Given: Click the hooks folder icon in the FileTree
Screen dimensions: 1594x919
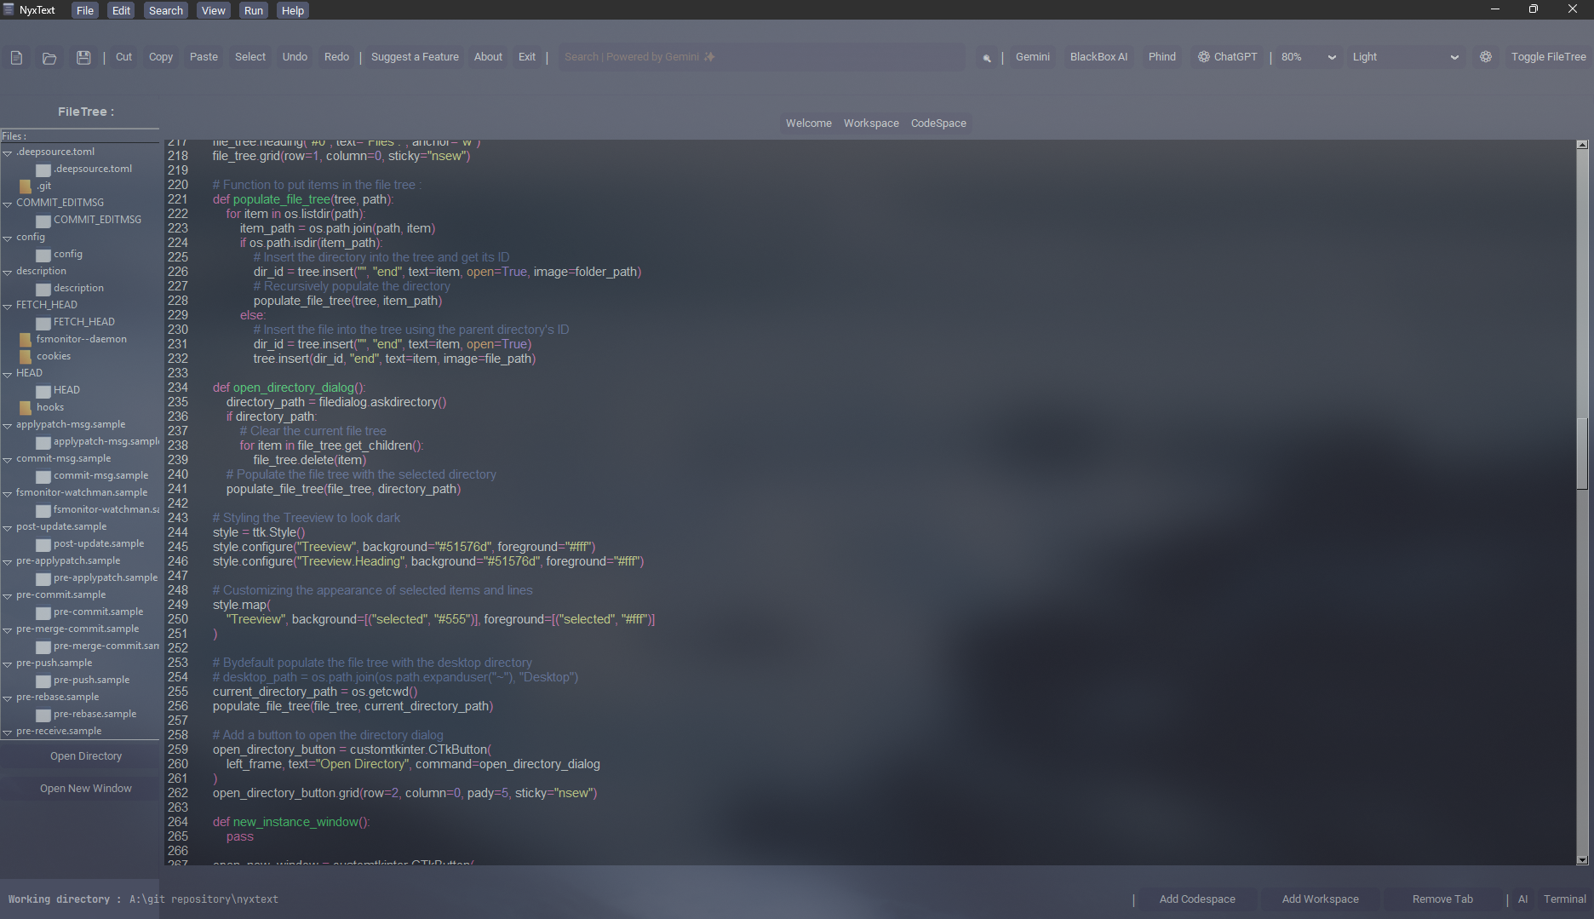Looking at the screenshot, I should pyautogui.click(x=26, y=407).
